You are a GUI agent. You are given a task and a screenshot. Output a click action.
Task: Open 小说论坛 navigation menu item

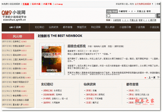coord(154,27)
